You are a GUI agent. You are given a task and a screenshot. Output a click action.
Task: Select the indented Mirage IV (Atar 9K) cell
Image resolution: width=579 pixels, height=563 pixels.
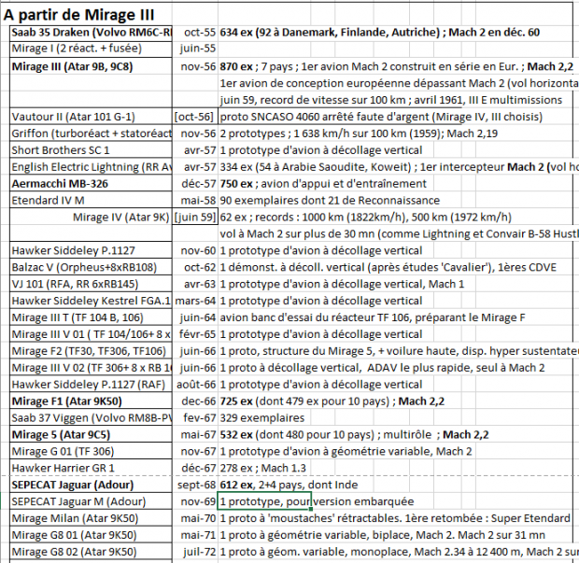click(121, 218)
